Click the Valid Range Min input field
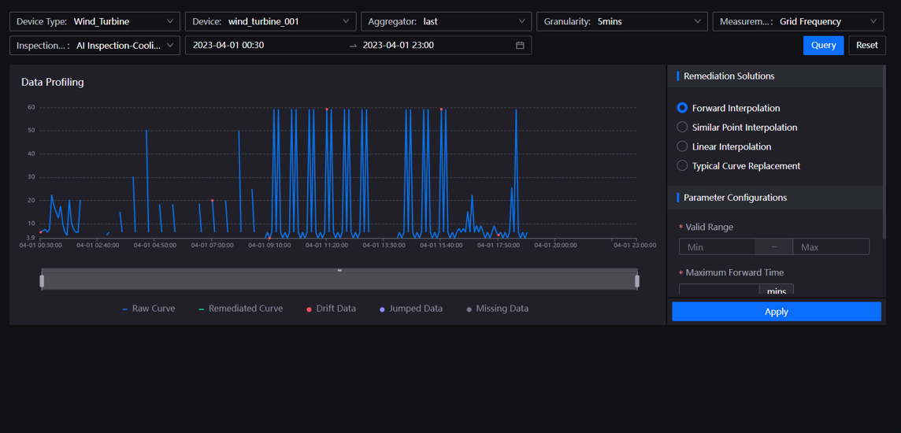This screenshot has width=901, height=433. (x=716, y=247)
